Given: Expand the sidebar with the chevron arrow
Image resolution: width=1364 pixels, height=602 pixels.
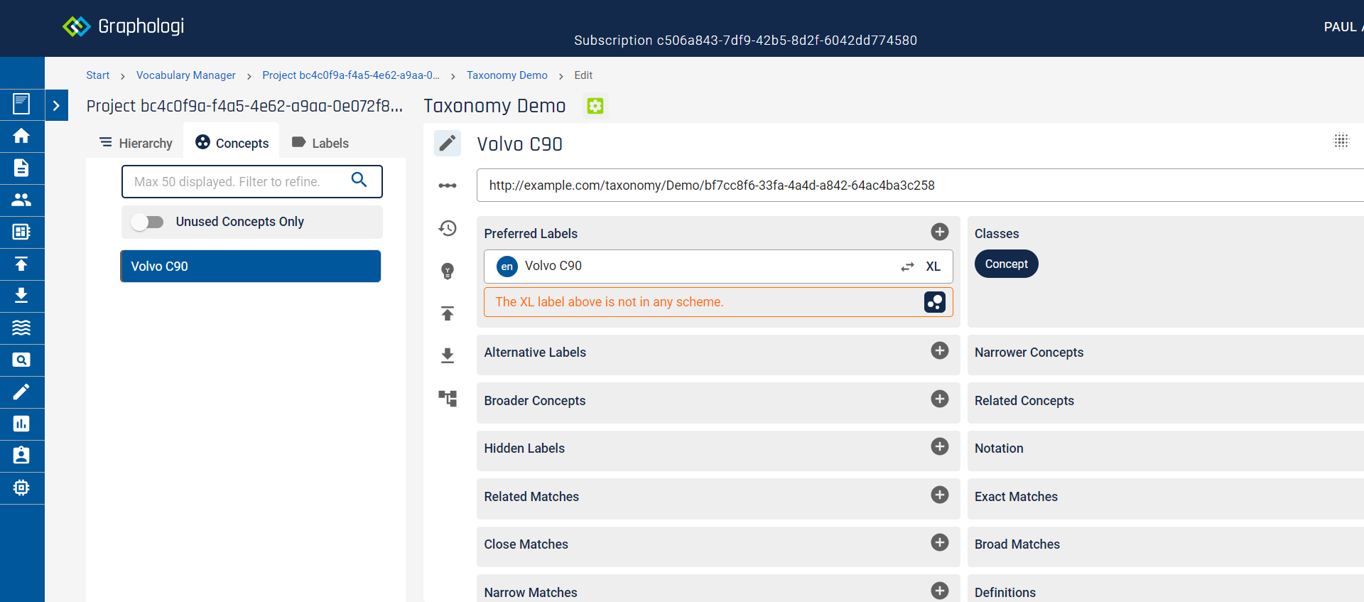Looking at the screenshot, I should [x=56, y=105].
